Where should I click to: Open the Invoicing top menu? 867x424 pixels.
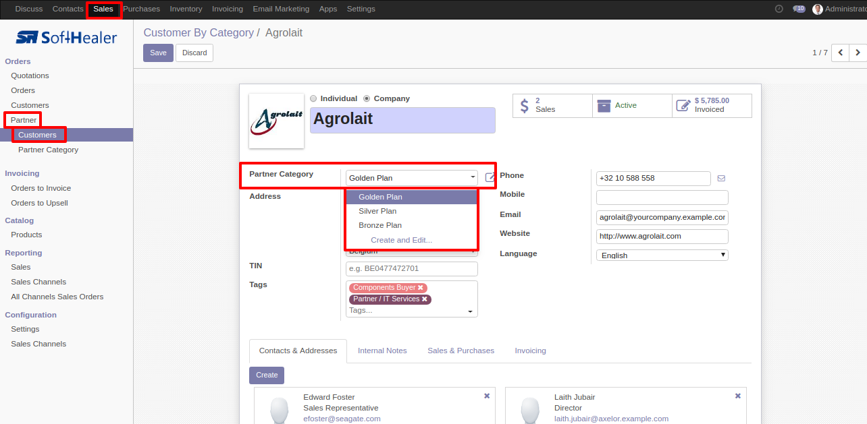coord(228,9)
